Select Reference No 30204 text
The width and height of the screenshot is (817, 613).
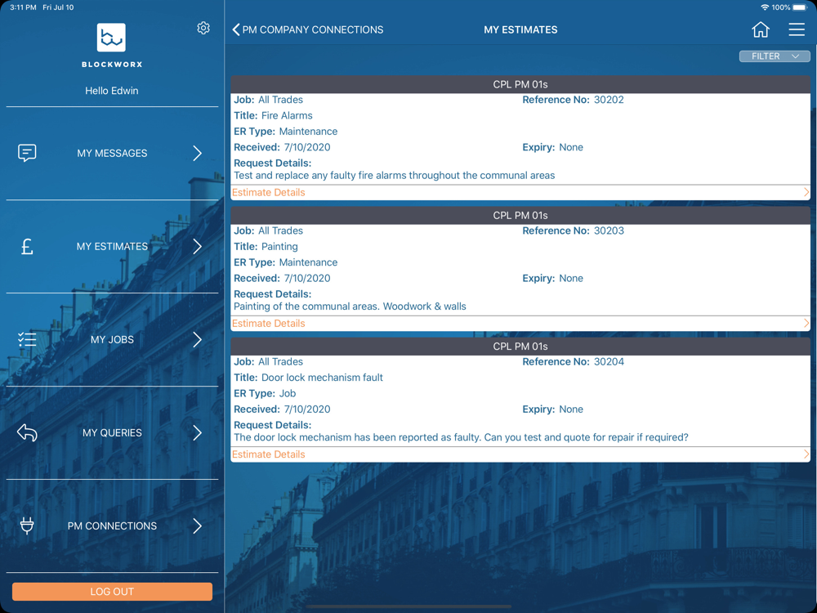coord(573,361)
